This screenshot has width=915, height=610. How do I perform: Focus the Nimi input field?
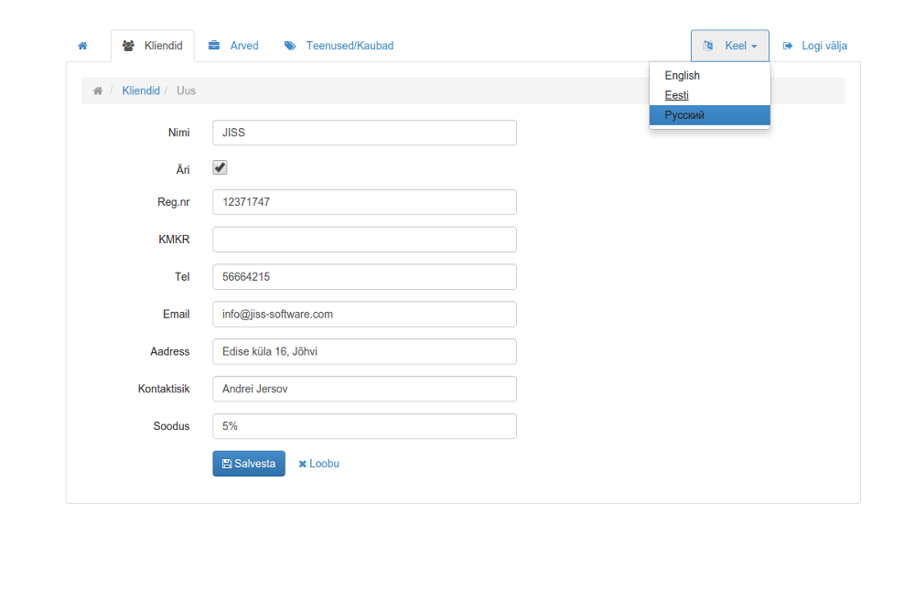364,133
